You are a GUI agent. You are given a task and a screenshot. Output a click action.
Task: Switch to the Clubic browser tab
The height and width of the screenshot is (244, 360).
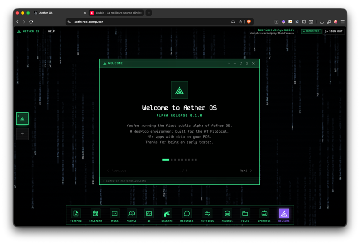point(117,13)
